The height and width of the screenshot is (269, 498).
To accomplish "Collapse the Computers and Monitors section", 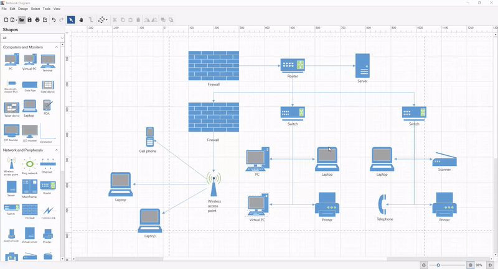I will tap(57, 47).
